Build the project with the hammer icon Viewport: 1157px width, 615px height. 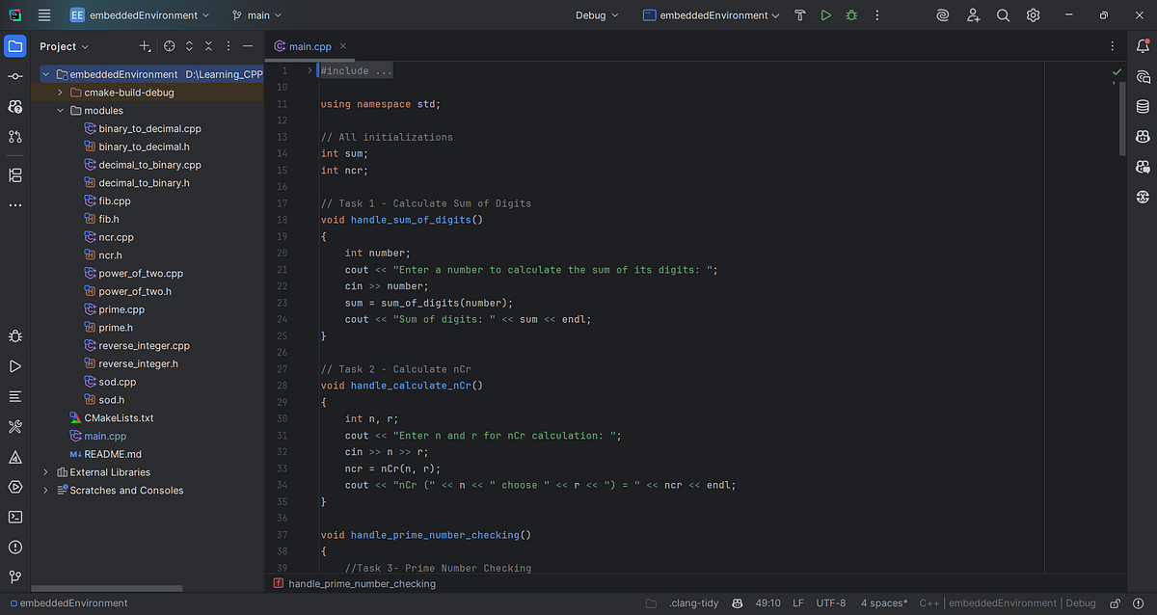[800, 15]
